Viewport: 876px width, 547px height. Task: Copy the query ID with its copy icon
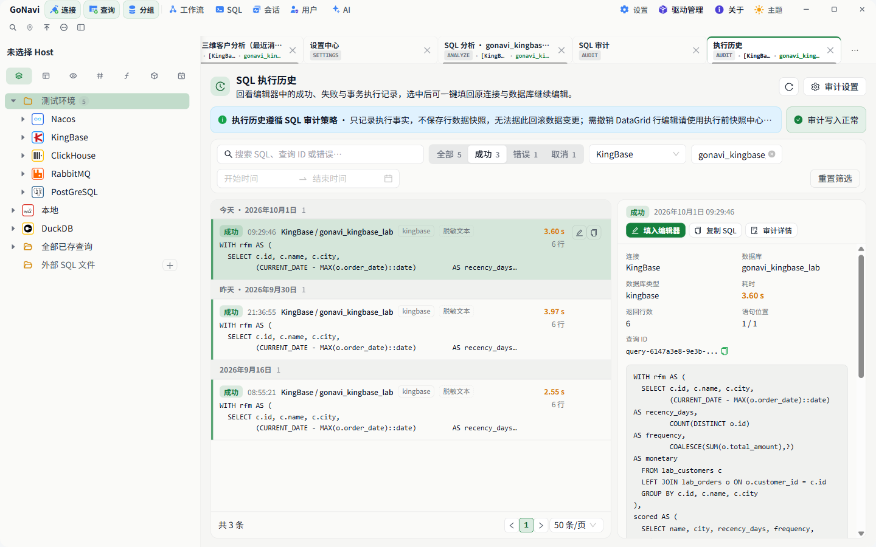tap(725, 351)
